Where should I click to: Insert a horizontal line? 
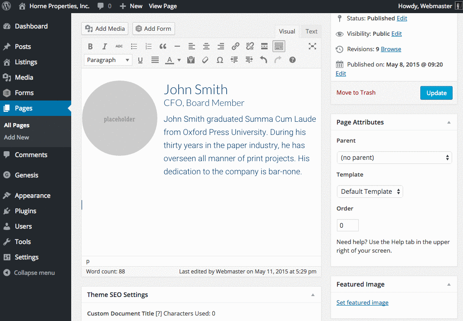177,46
